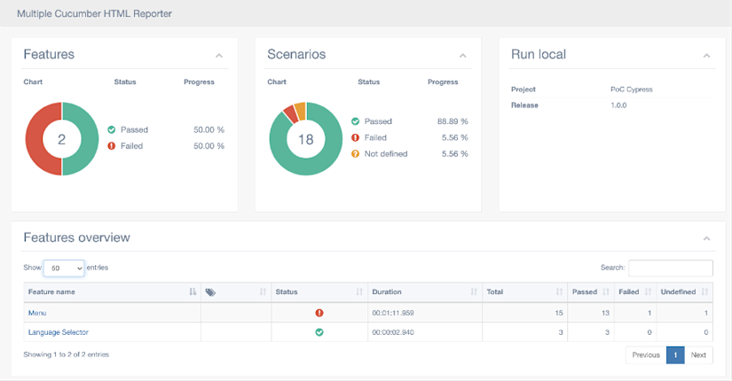Click the green passed icon for Language Selector
732x381 pixels.
(319, 332)
